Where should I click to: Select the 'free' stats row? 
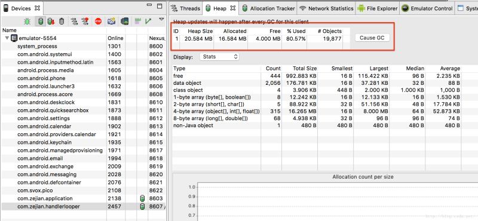[x=325, y=76]
